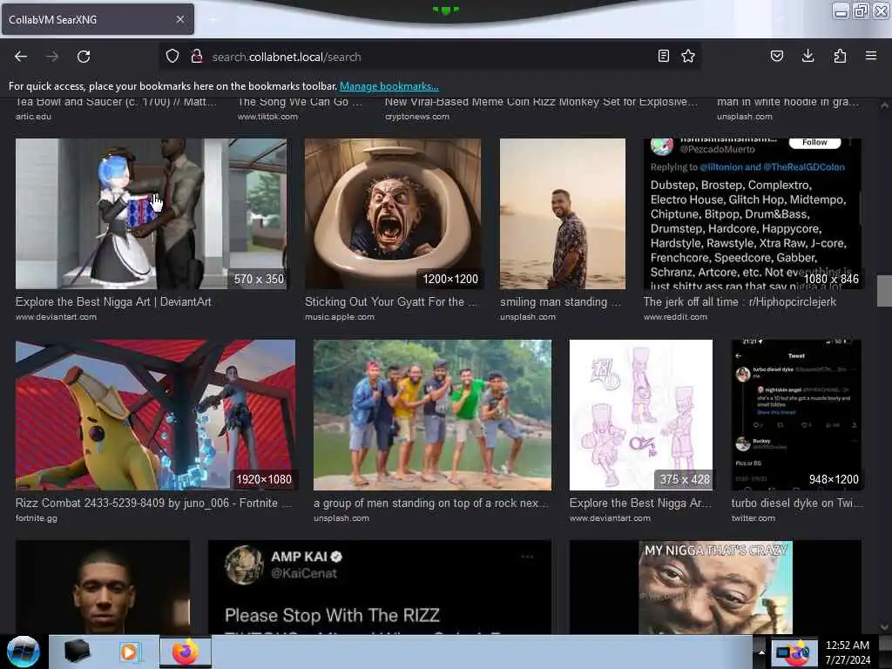Open the screaming man in toilet thumbnail
This screenshot has height=669, width=892.
pos(393,214)
